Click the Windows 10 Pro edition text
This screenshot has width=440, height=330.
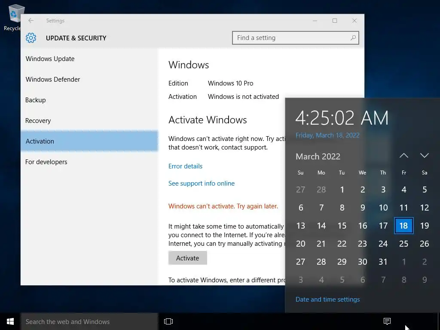coord(230,83)
